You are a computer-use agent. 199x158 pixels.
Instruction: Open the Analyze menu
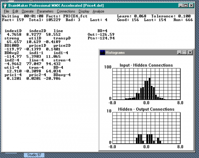[99, 11]
